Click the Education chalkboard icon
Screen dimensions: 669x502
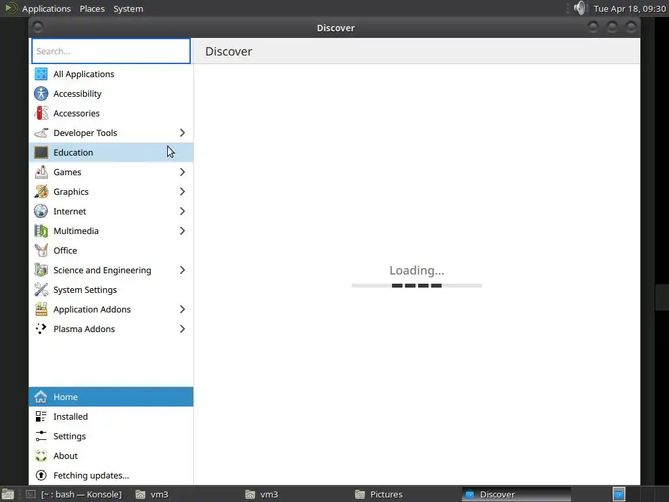[41, 152]
